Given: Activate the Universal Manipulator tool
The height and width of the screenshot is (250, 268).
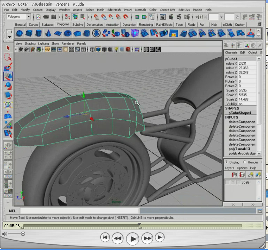Looking at the screenshot, I should (8, 105).
